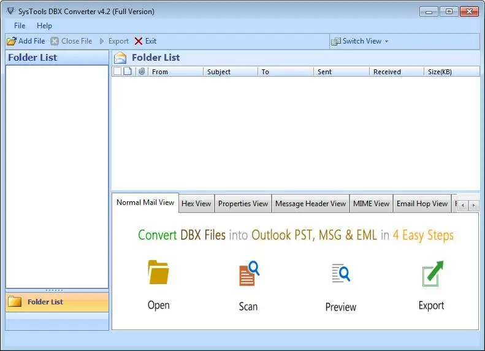
Task: Click the Add File text label in toolbar
Action: (x=31, y=41)
